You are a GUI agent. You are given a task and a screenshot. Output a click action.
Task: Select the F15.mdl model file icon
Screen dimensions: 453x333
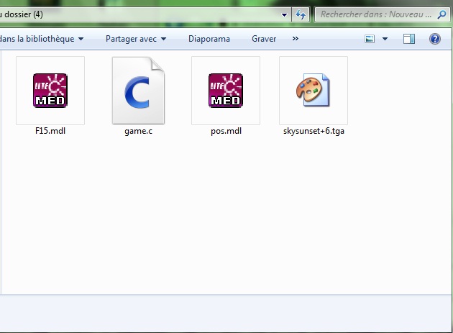pos(50,91)
